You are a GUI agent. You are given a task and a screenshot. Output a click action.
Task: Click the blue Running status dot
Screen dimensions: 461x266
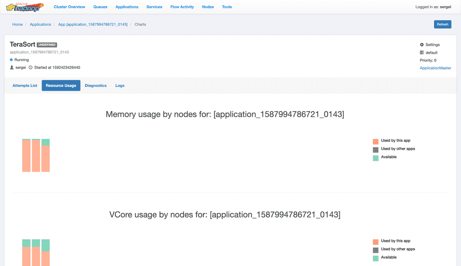coord(11,60)
